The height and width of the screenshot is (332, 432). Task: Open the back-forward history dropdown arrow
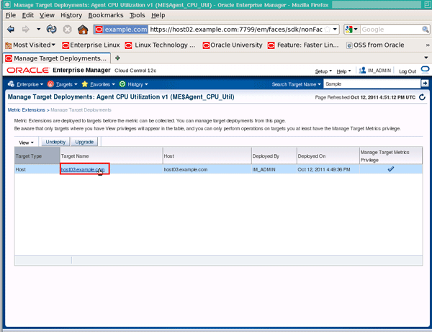39,30
